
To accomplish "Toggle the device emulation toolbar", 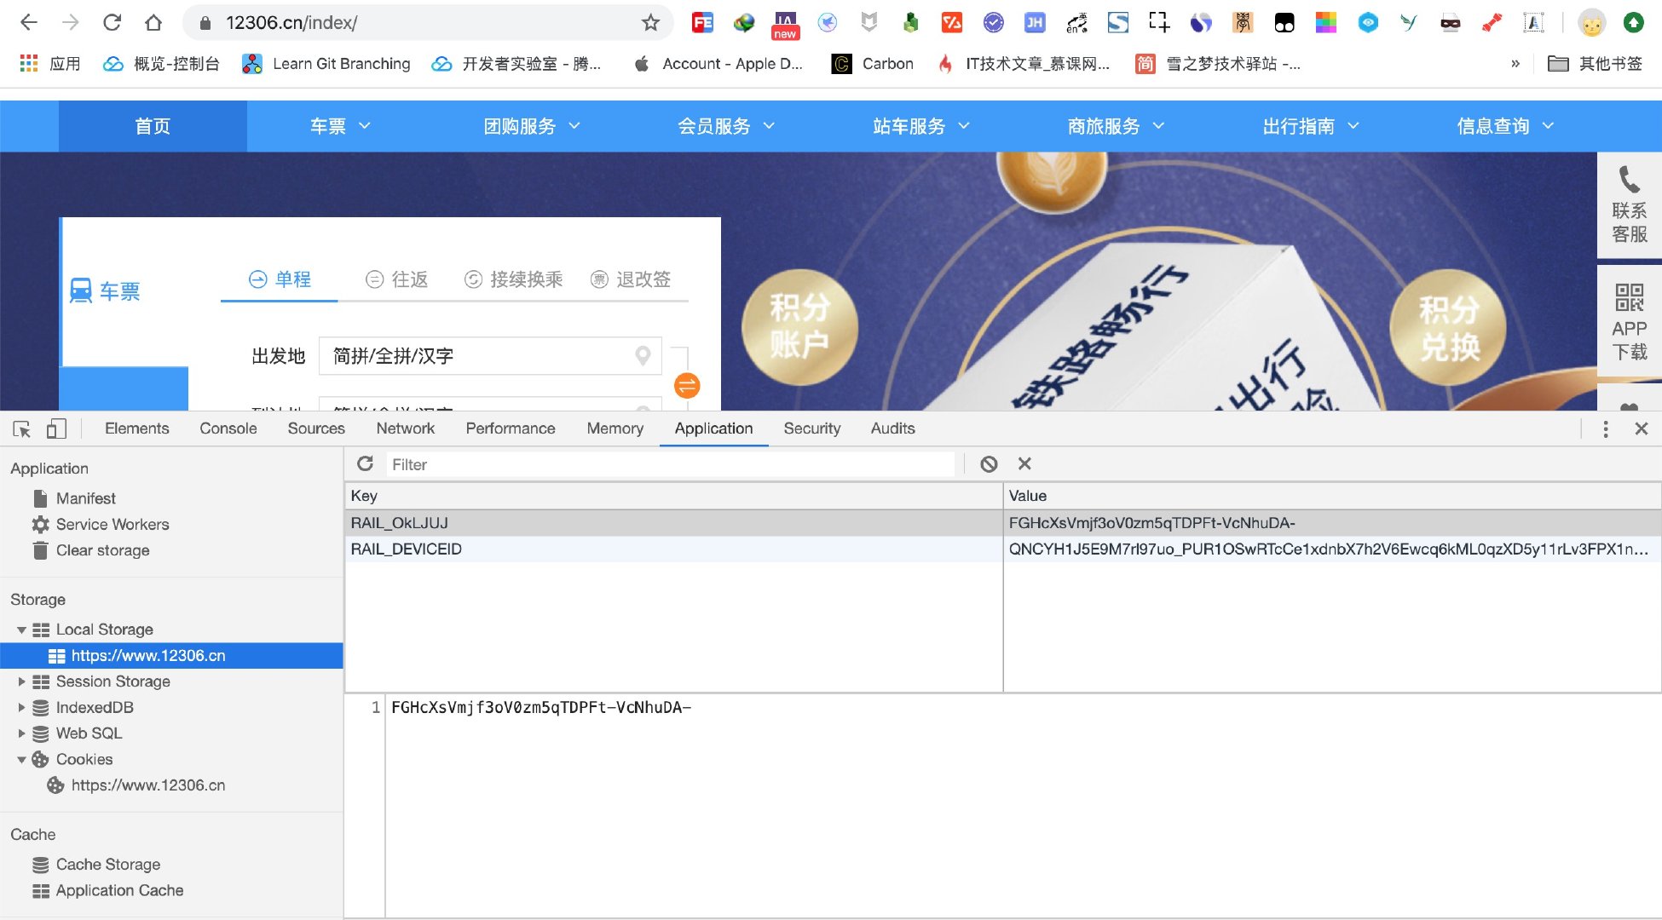I will [56, 428].
